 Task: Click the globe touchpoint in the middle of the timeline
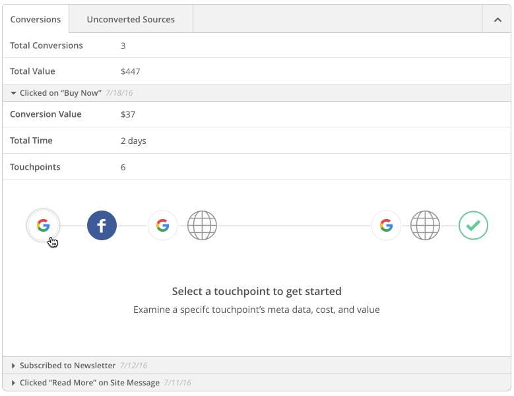[x=202, y=226]
